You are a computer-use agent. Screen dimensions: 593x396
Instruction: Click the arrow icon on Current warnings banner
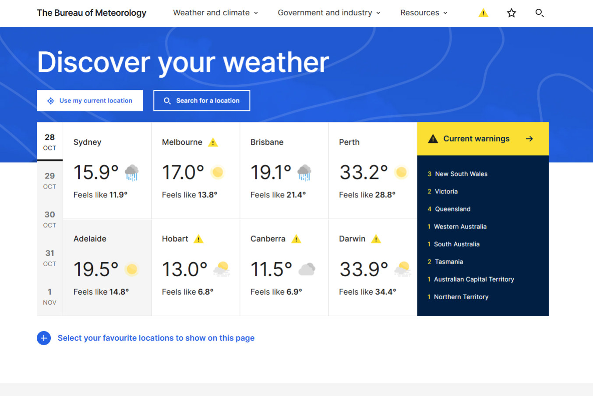tap(529, 139)
